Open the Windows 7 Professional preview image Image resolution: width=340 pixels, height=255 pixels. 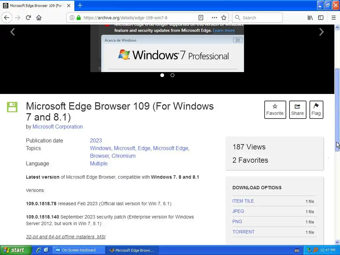click(x=167, y=48)
